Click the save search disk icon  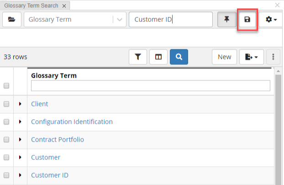point(247,20)
